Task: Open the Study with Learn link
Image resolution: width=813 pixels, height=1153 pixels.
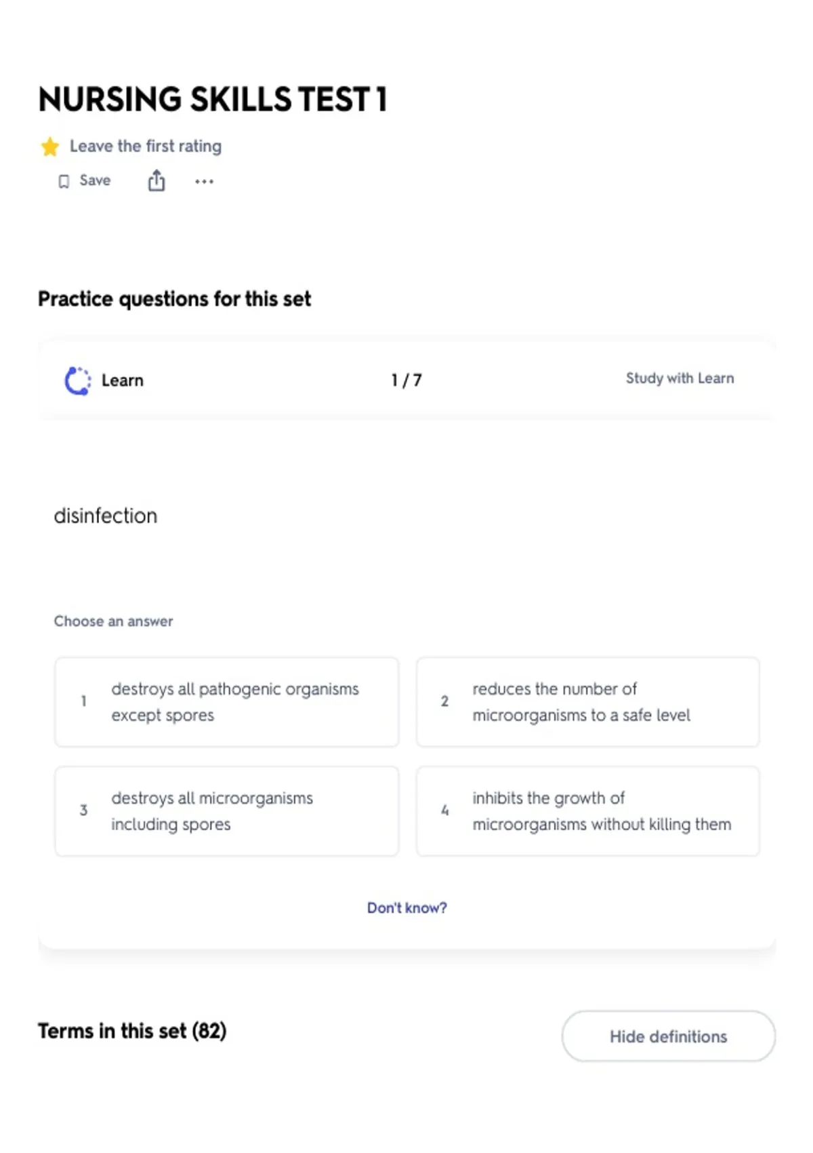Action: (680, 378)
